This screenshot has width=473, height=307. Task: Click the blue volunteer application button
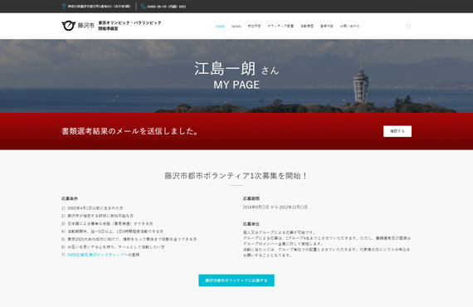point(236,280)
